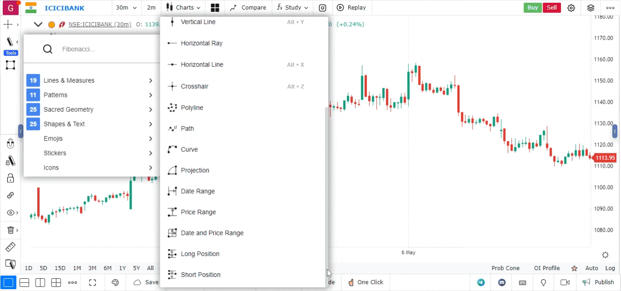Choose Long Position from list
This screenshot has width=621, height=291.
200,254
